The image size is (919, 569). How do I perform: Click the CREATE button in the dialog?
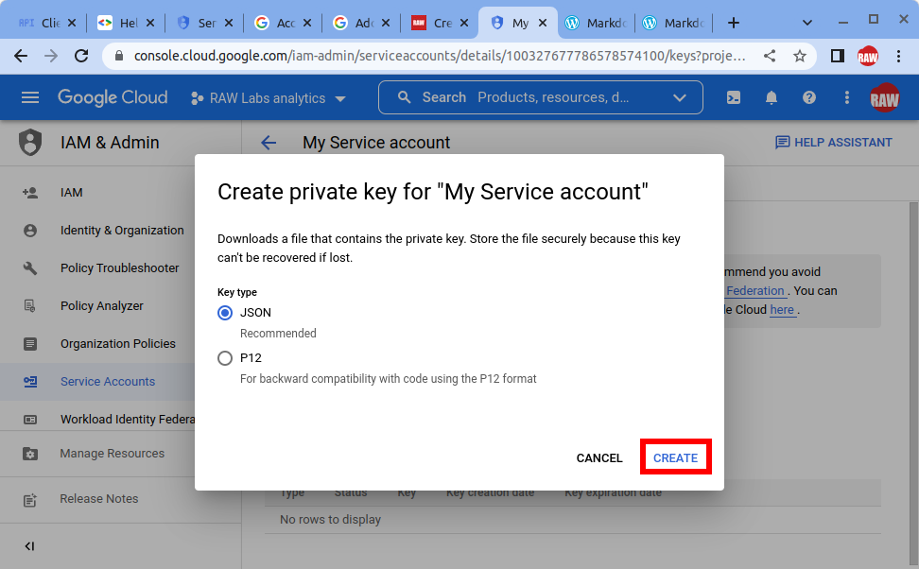click(x=675, y=457)
